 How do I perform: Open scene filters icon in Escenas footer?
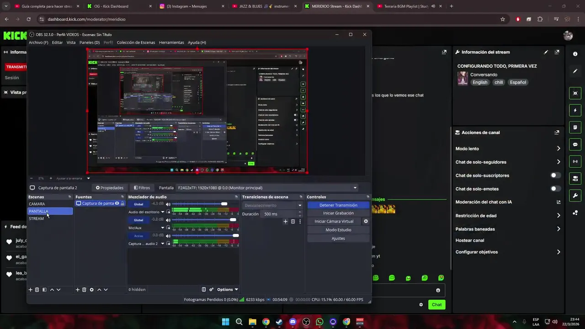point(44,290)
